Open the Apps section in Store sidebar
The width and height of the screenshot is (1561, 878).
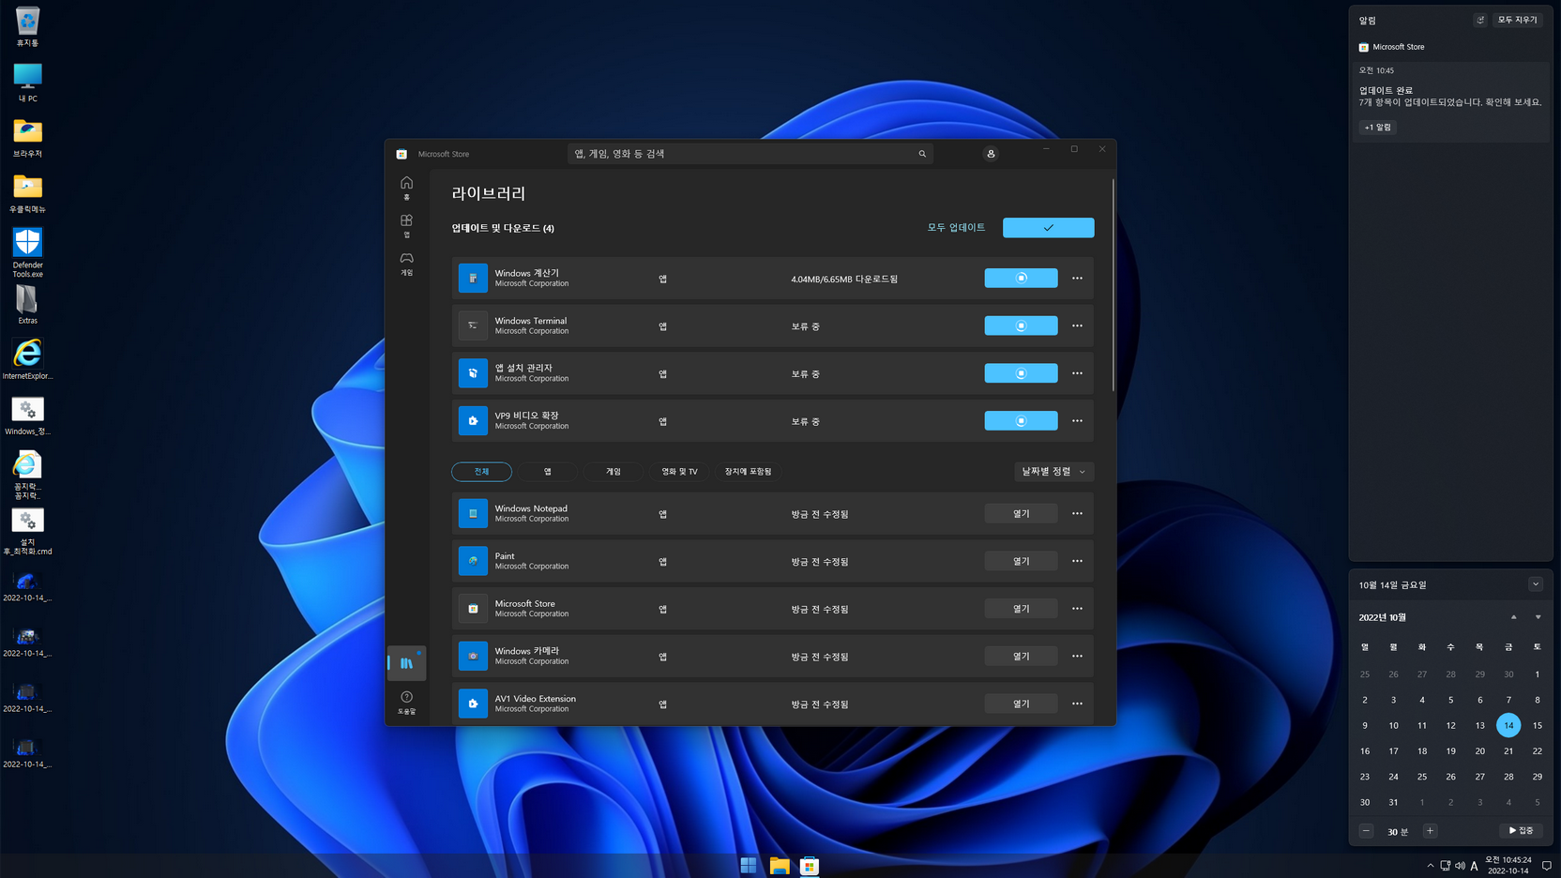pos(406,225)
